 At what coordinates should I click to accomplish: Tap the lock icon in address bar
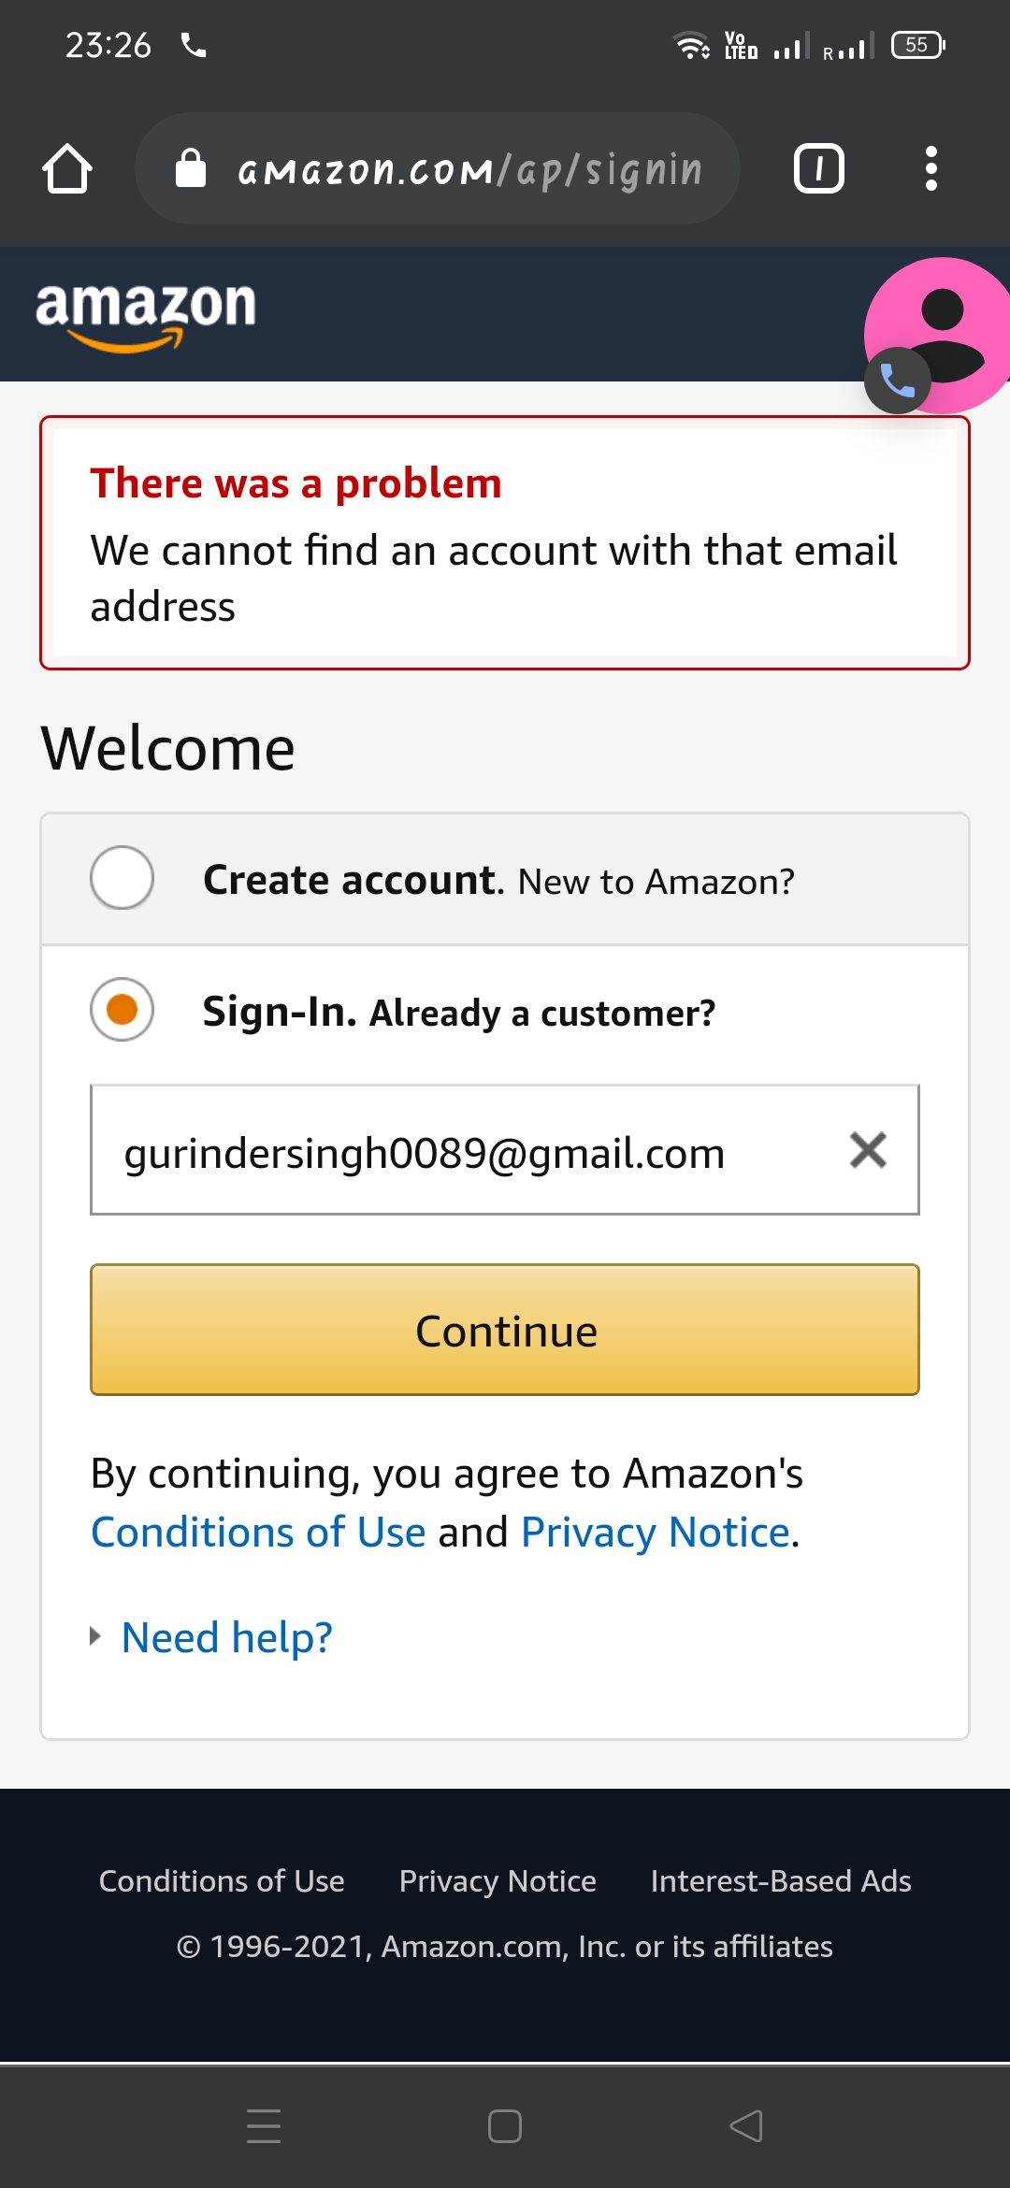click(191, 169)
